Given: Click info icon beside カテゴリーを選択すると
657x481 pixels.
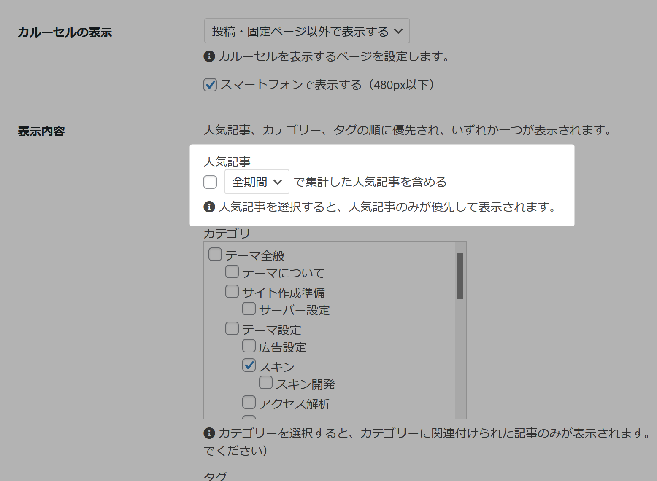Looking at the screenshot, I should click(209, 433).
